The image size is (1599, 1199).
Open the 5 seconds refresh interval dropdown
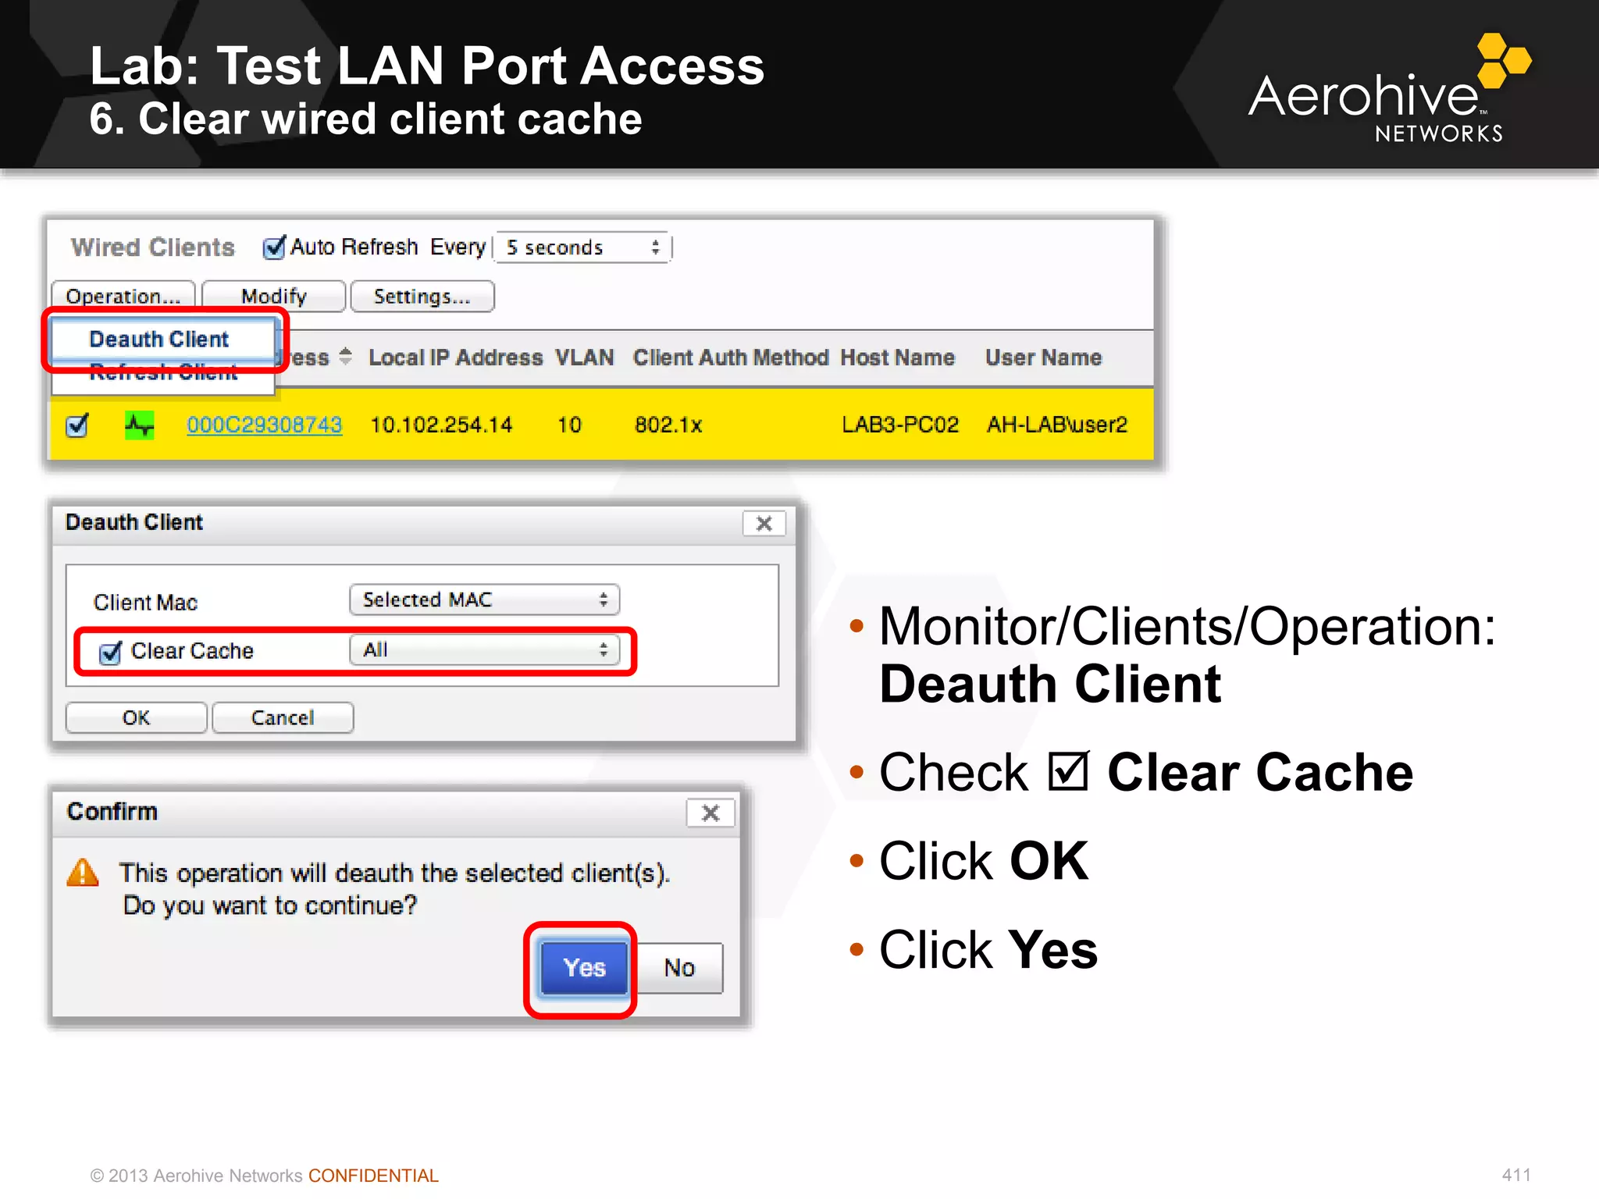(582, 247)
